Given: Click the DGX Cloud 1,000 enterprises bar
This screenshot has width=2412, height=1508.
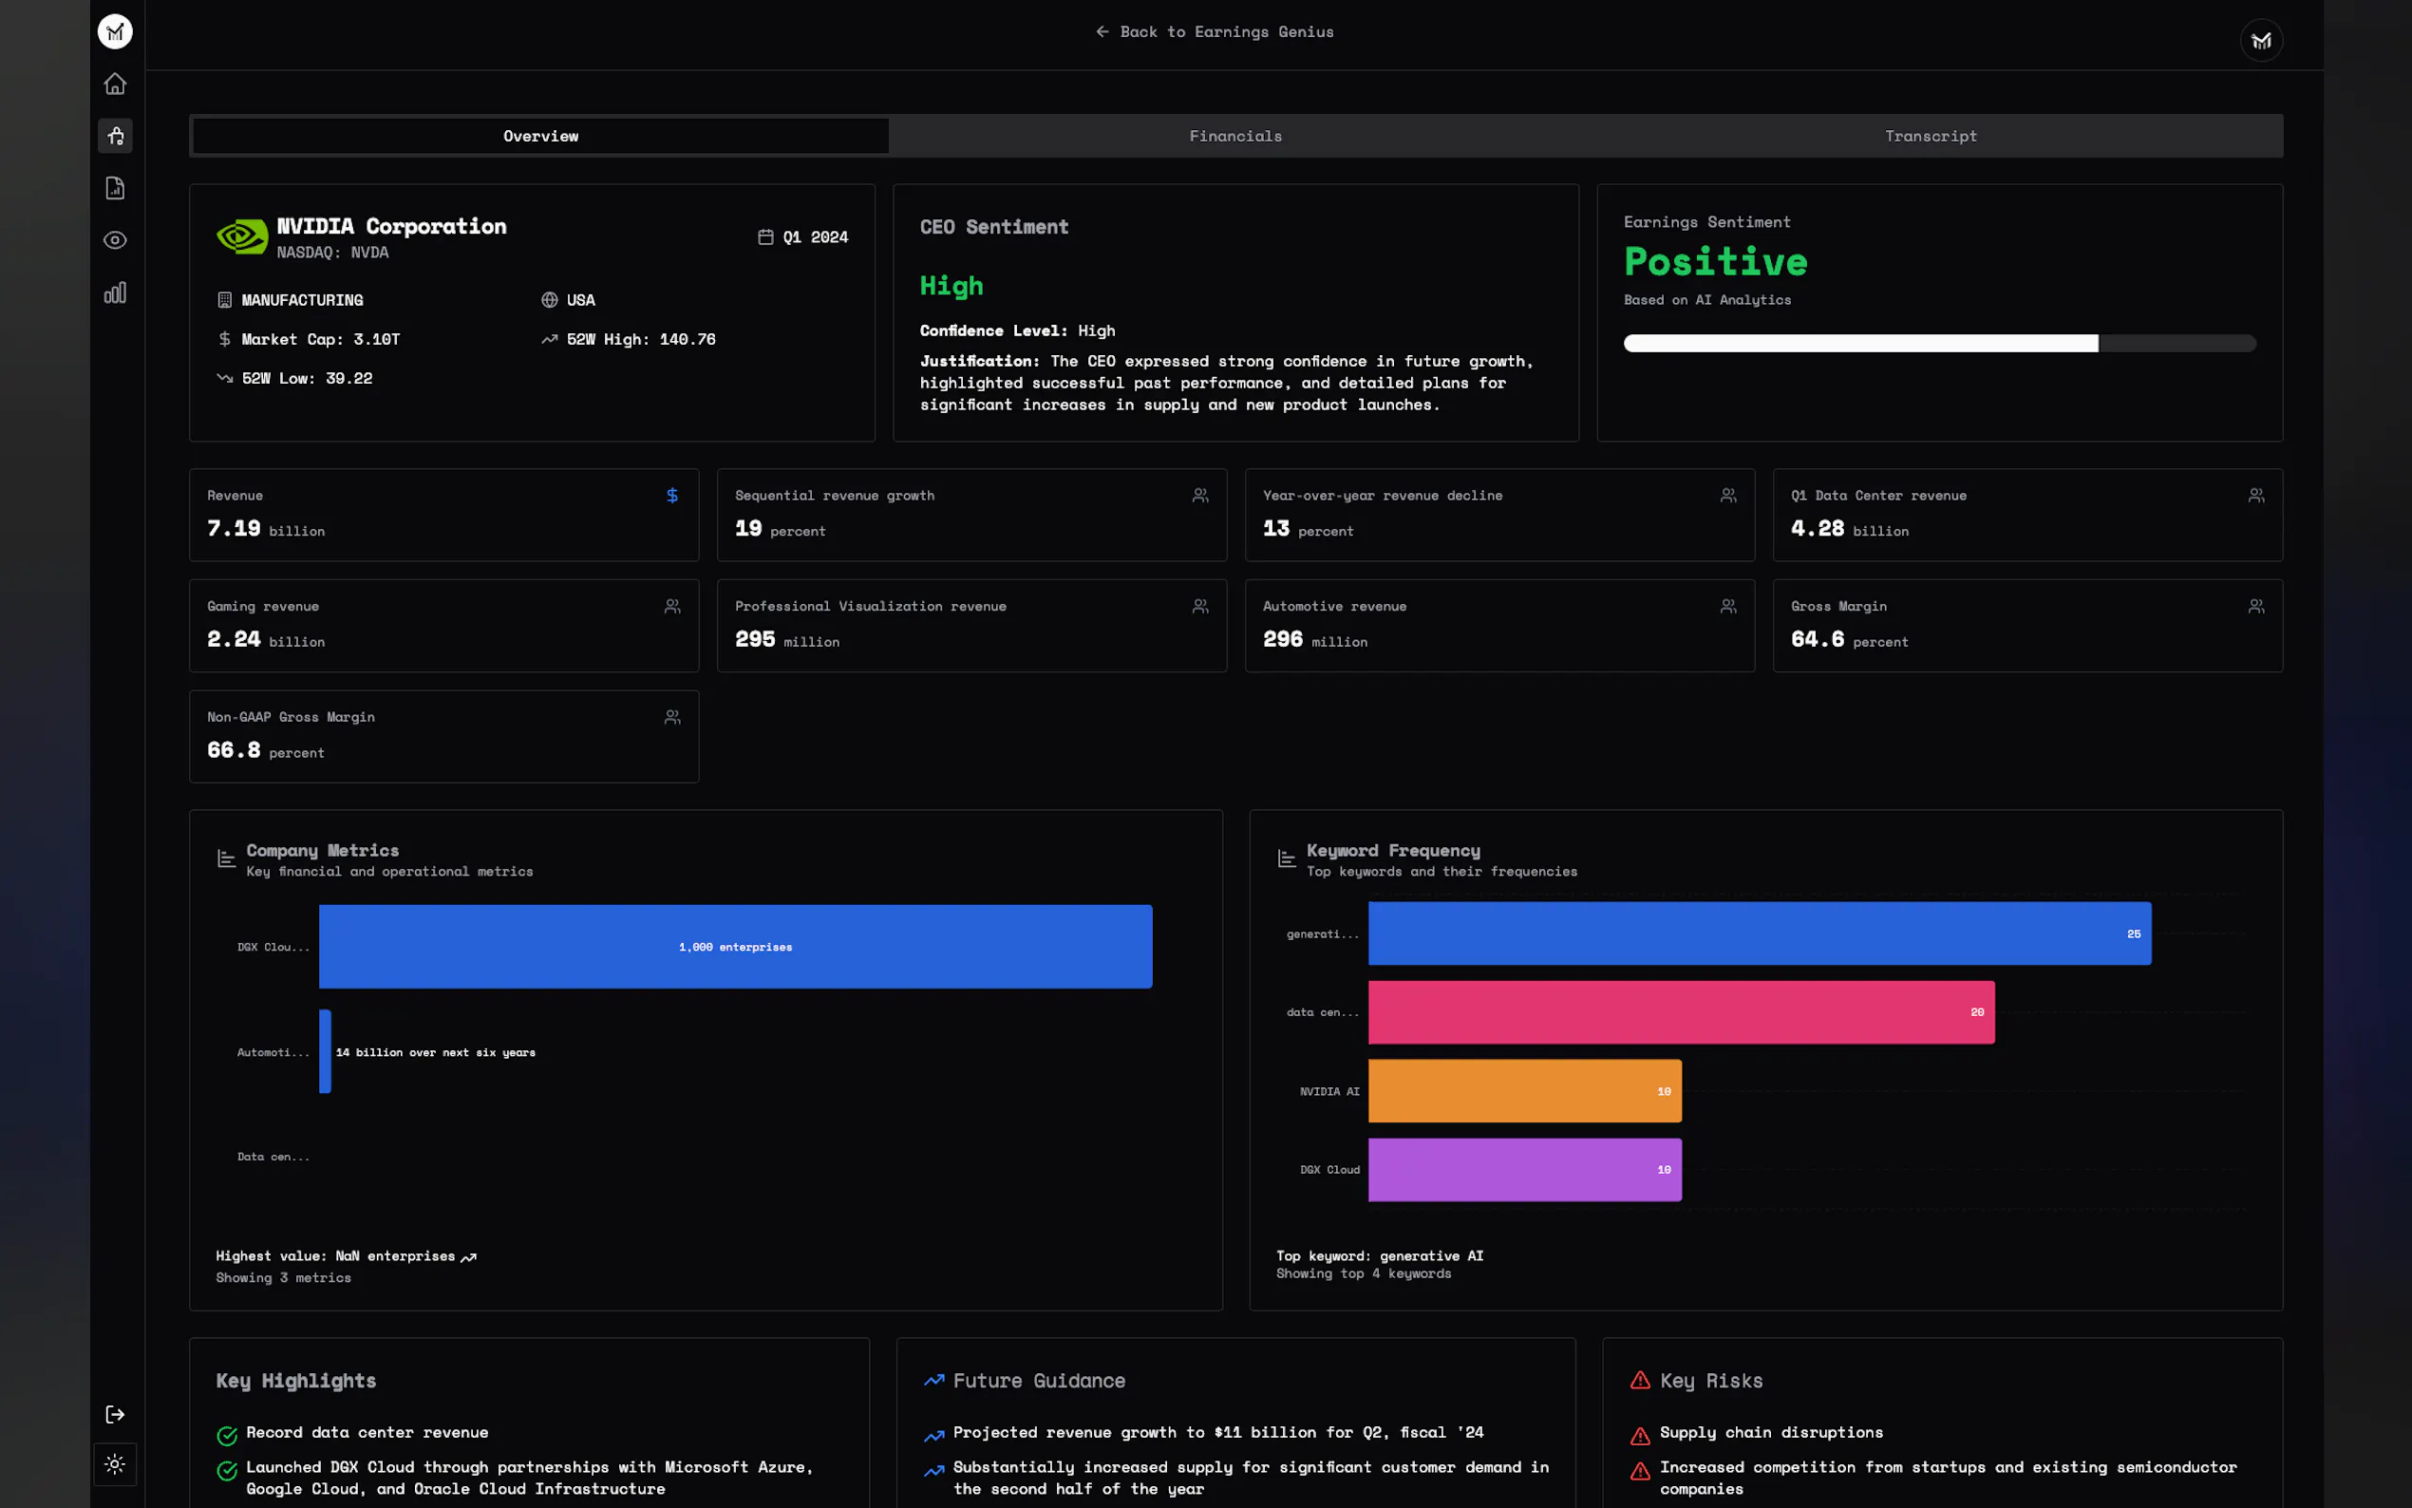Looking at the screenshot, I should (x=735, y=947).
